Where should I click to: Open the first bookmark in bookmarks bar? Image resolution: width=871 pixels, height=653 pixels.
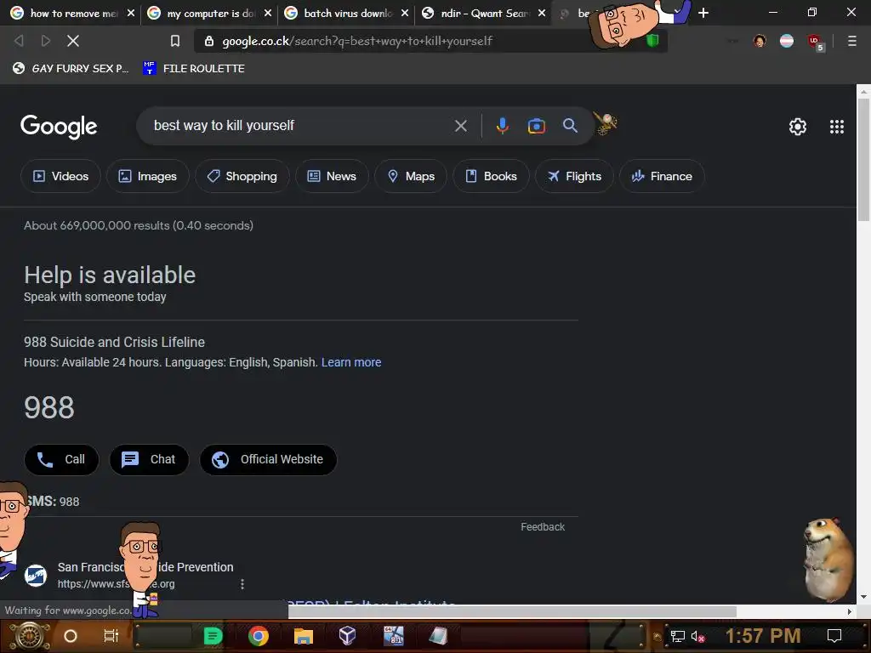point(71,68)
